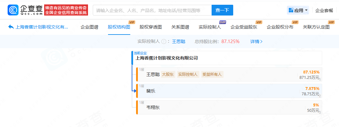Select the 股权结构图 tab
The width and height of the screenshot is (339, 127).
(119, 27)
